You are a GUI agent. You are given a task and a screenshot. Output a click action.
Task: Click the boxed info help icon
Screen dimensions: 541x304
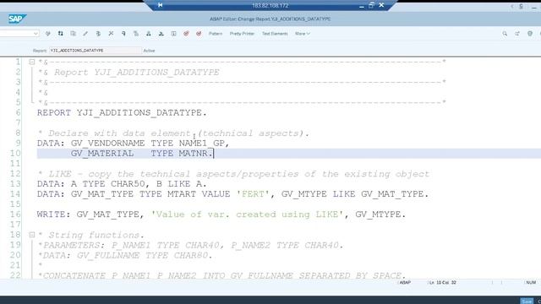pyautogui.click(x=173, y=34)
